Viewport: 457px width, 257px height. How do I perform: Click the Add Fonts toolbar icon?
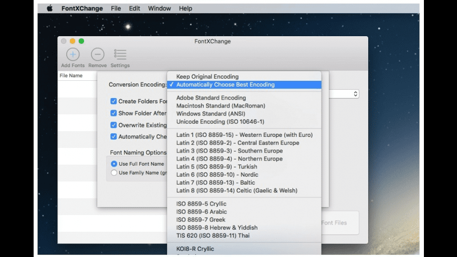pyautogui.click(x=73, y=55)
